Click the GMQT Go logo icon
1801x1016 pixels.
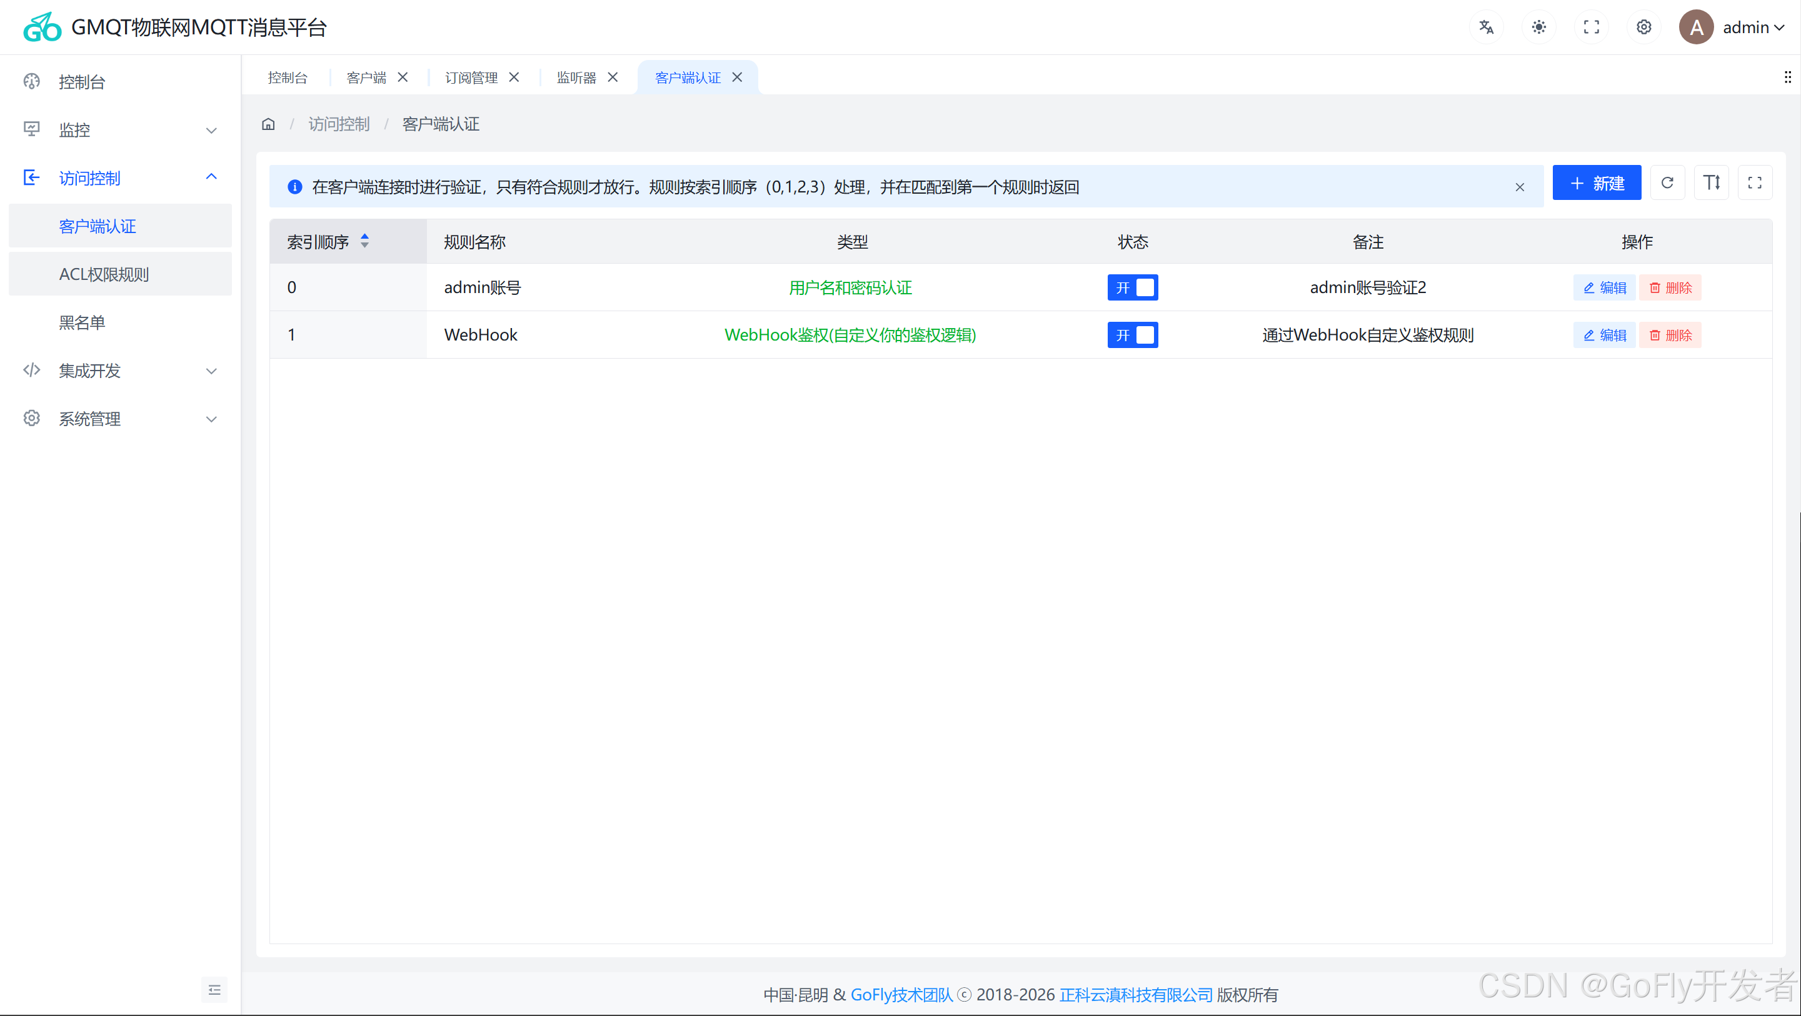coord(42,27)
